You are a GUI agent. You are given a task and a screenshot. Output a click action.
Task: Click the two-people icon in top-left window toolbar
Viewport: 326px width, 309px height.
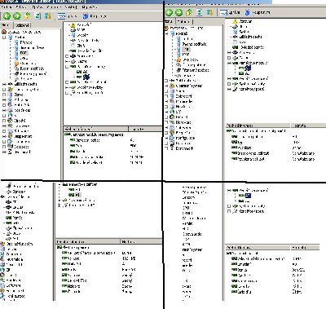point(47,16)
